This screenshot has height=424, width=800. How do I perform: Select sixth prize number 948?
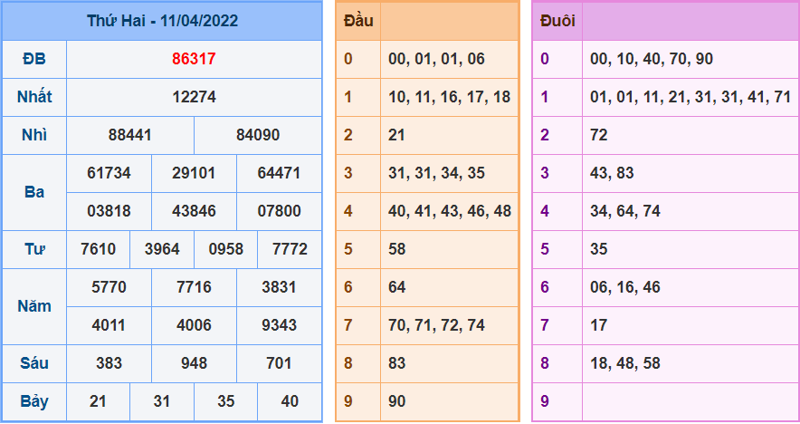pos(194,363)
